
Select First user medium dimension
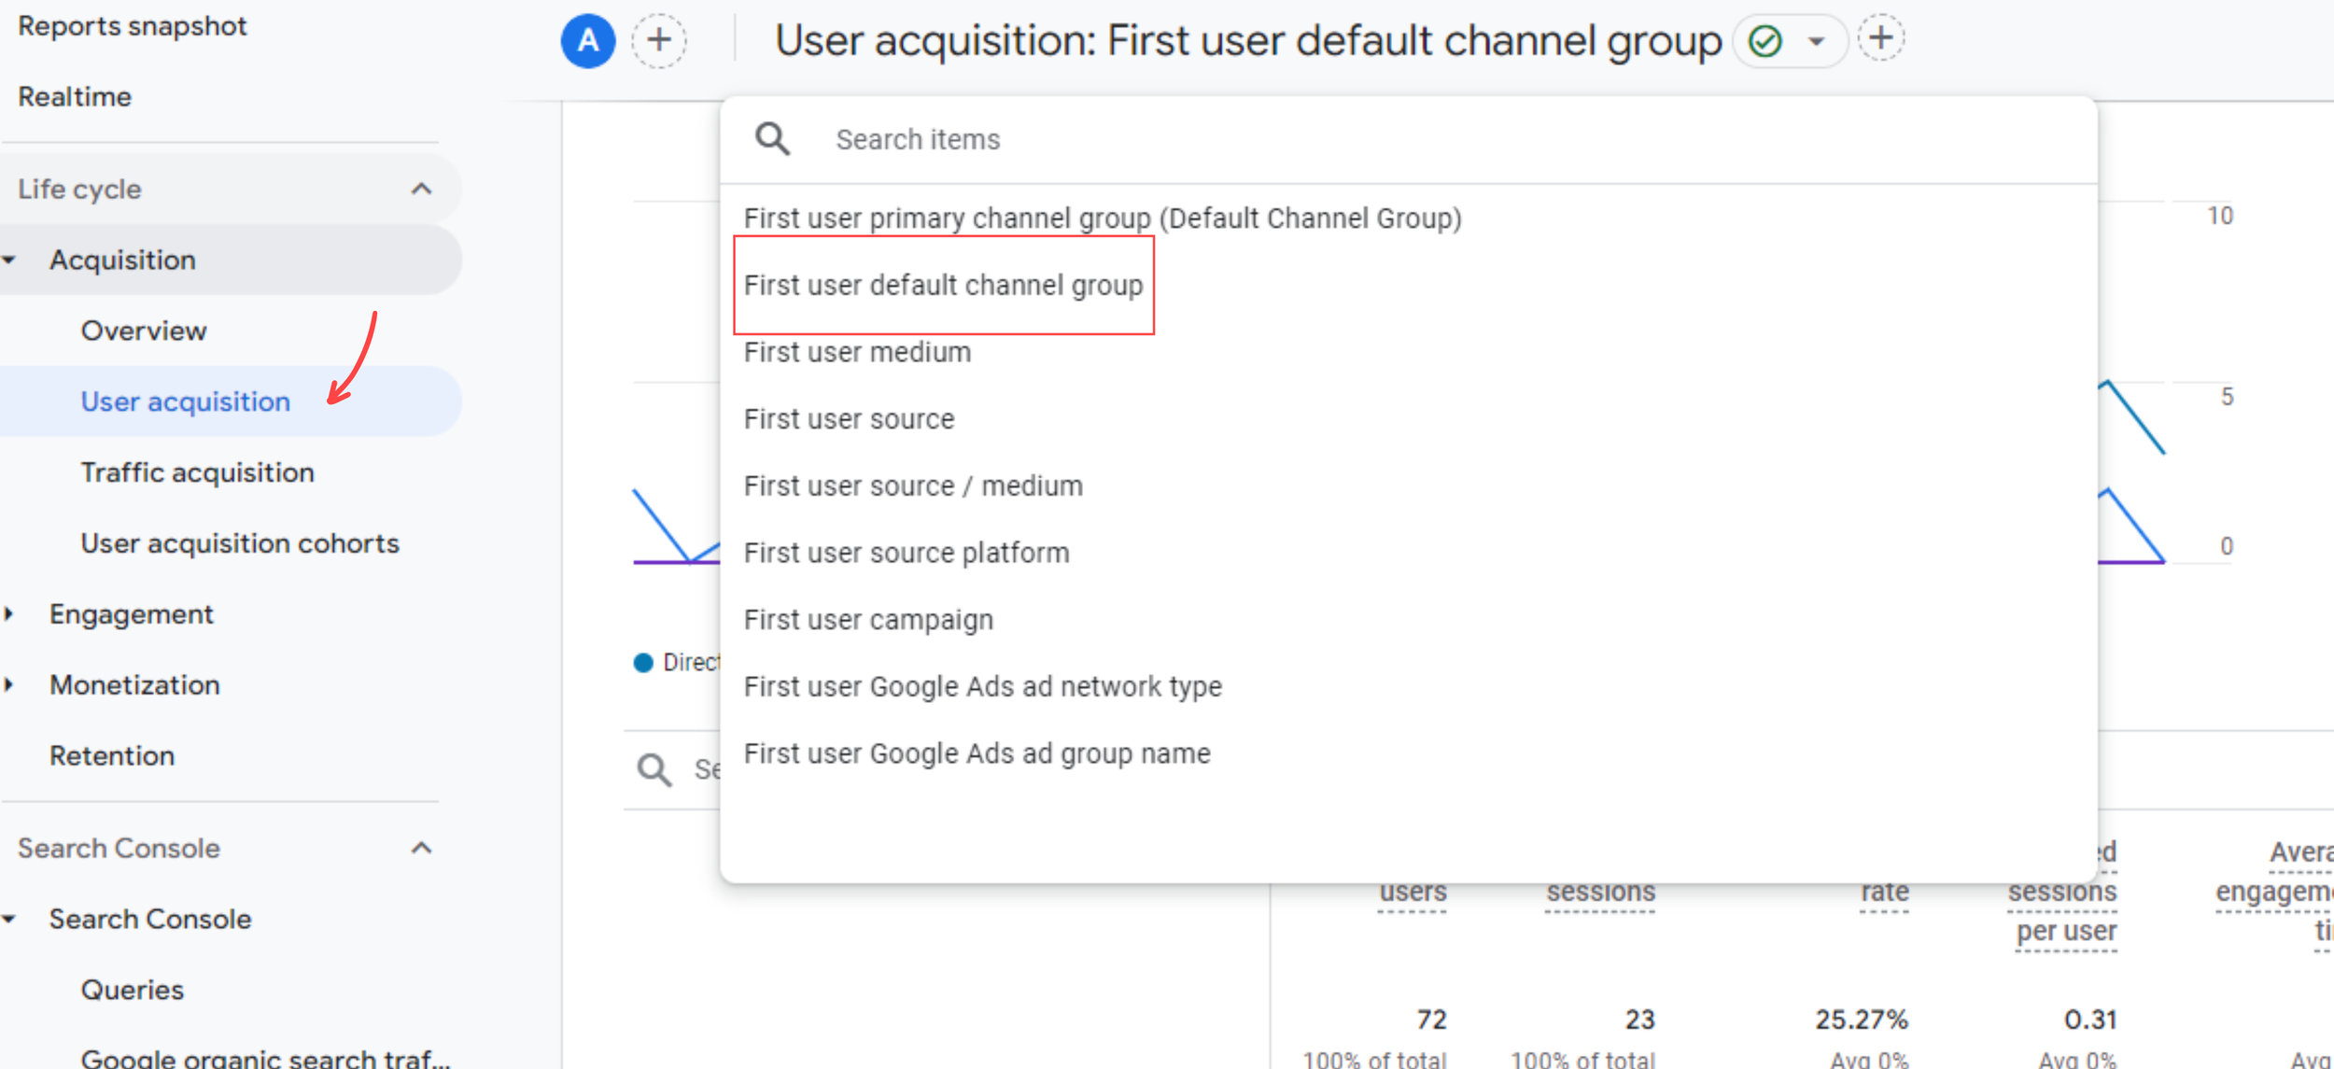coord(857,352)
